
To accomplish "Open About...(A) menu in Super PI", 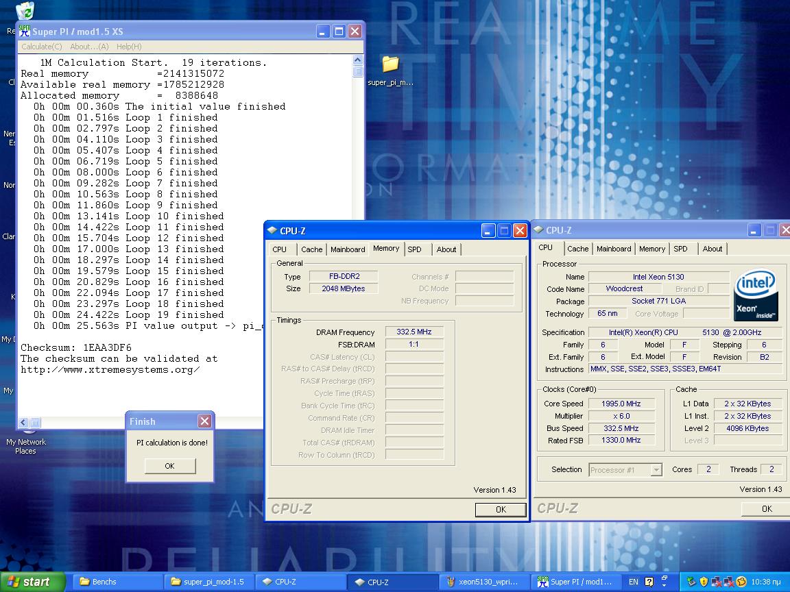I will 89,47.
